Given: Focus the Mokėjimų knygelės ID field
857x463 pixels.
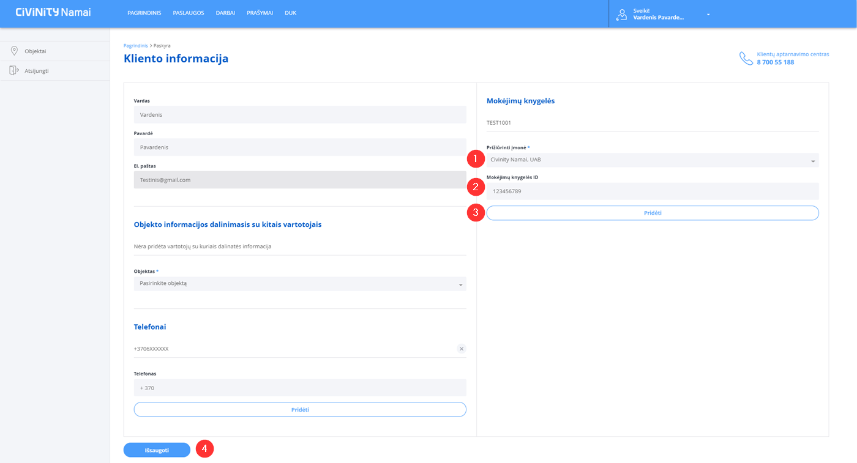Looking at the screenshot, I should (653, 191).
